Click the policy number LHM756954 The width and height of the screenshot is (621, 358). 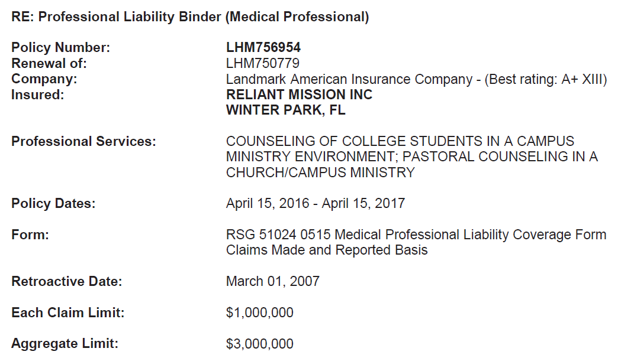click(263, 48)
